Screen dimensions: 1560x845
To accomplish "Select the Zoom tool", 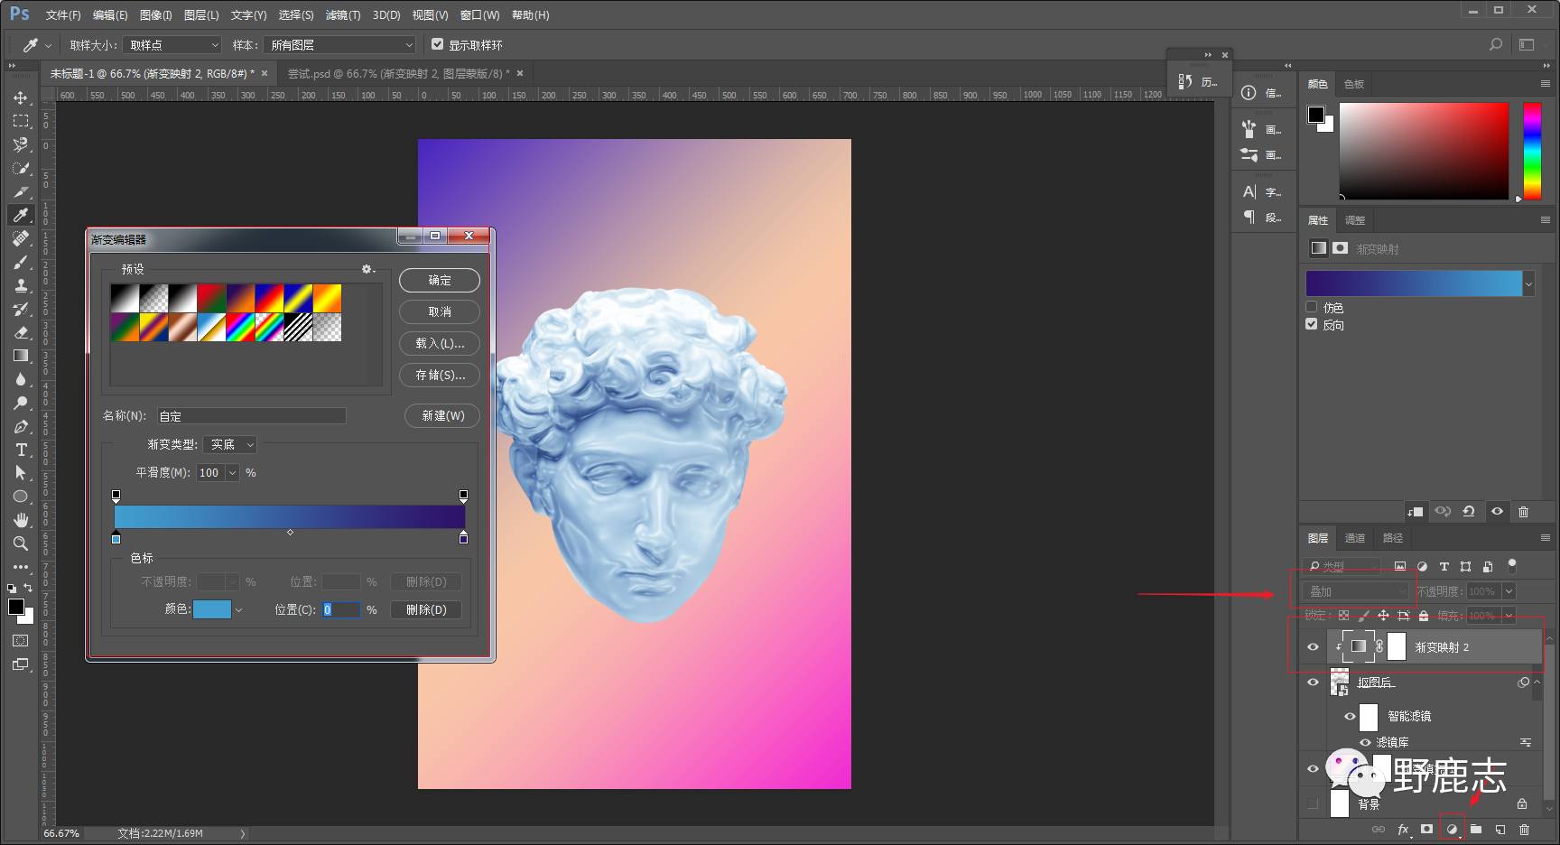I will click(x=21, y=543).
